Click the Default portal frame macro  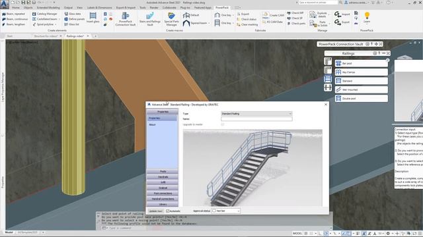pyautogui.click(x=191, y=15)
